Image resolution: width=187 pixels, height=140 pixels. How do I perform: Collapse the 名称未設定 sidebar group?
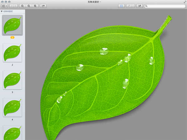coord(2,11)
